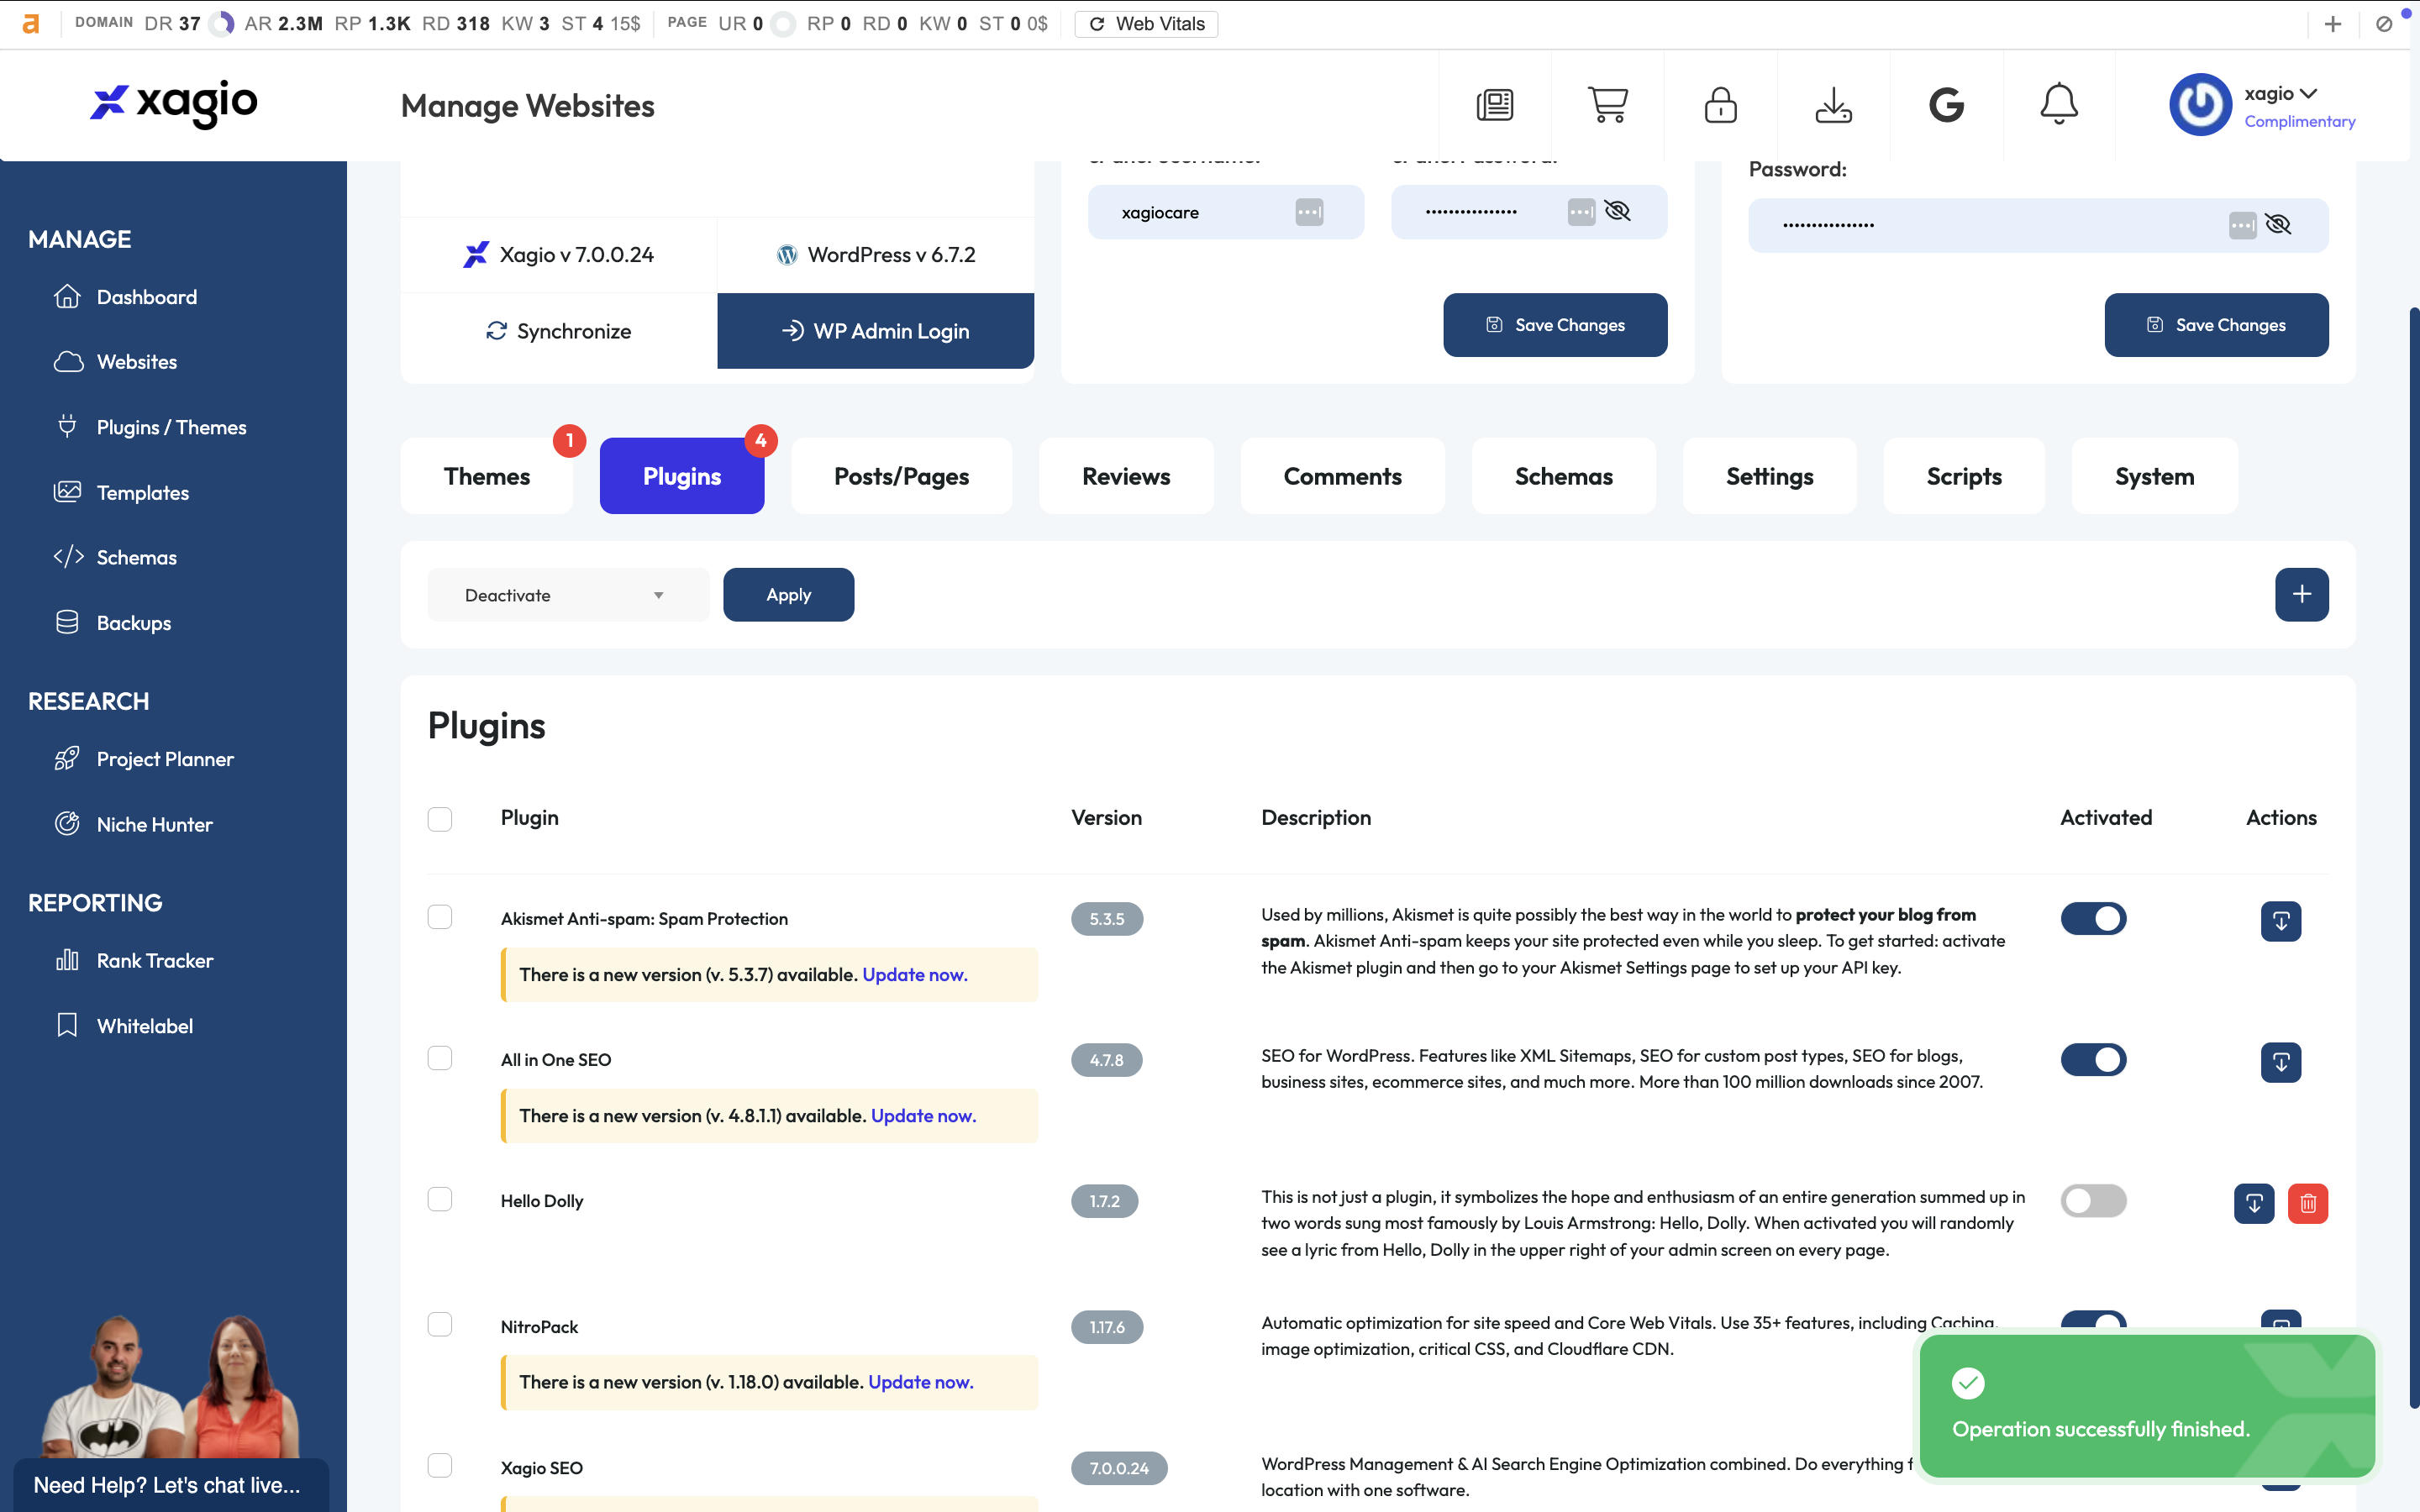Click the download tray icon in header
Image resolution: width=2420 pixels, height=1512 pixels.
tap(1833, 105)
